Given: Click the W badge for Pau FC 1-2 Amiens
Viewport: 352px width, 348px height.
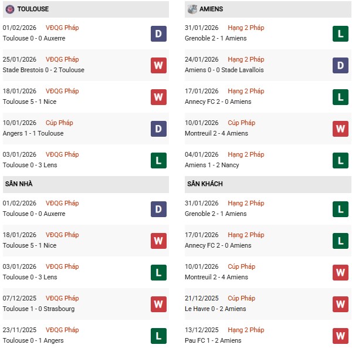Looking at the screenshot, I should click(x=340, y=336).
